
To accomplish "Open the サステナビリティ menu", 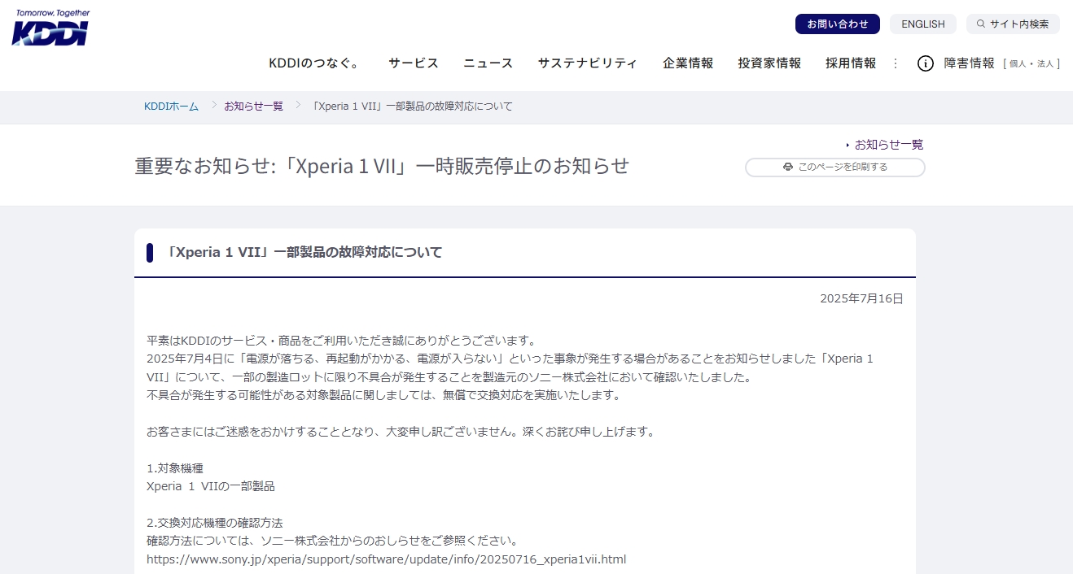I will (588, 63).
